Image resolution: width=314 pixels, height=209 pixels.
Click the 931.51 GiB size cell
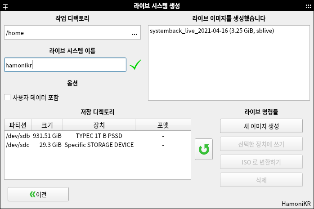click(47, 136)
